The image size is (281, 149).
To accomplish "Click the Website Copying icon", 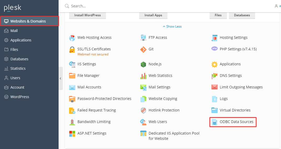I will (x=143, y=99).
